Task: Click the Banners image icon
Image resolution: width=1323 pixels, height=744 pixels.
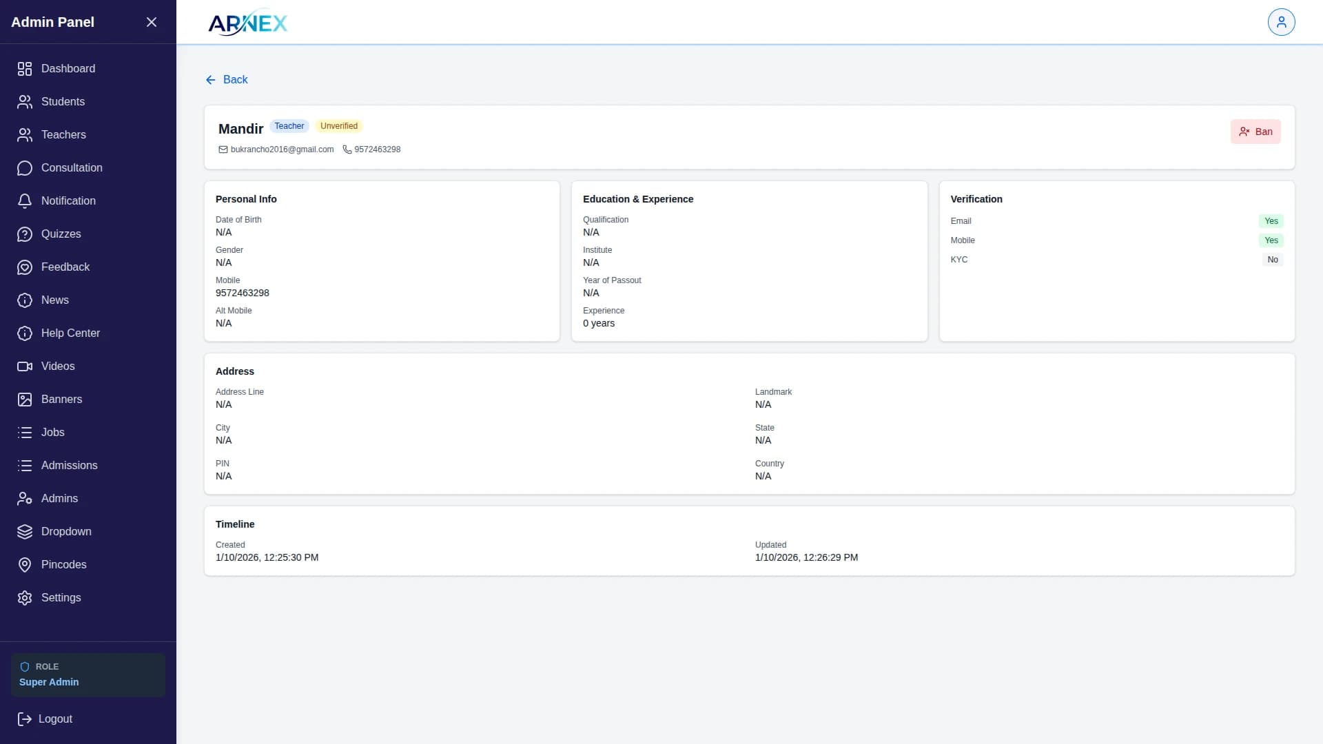Action: [x=25, y=400]
